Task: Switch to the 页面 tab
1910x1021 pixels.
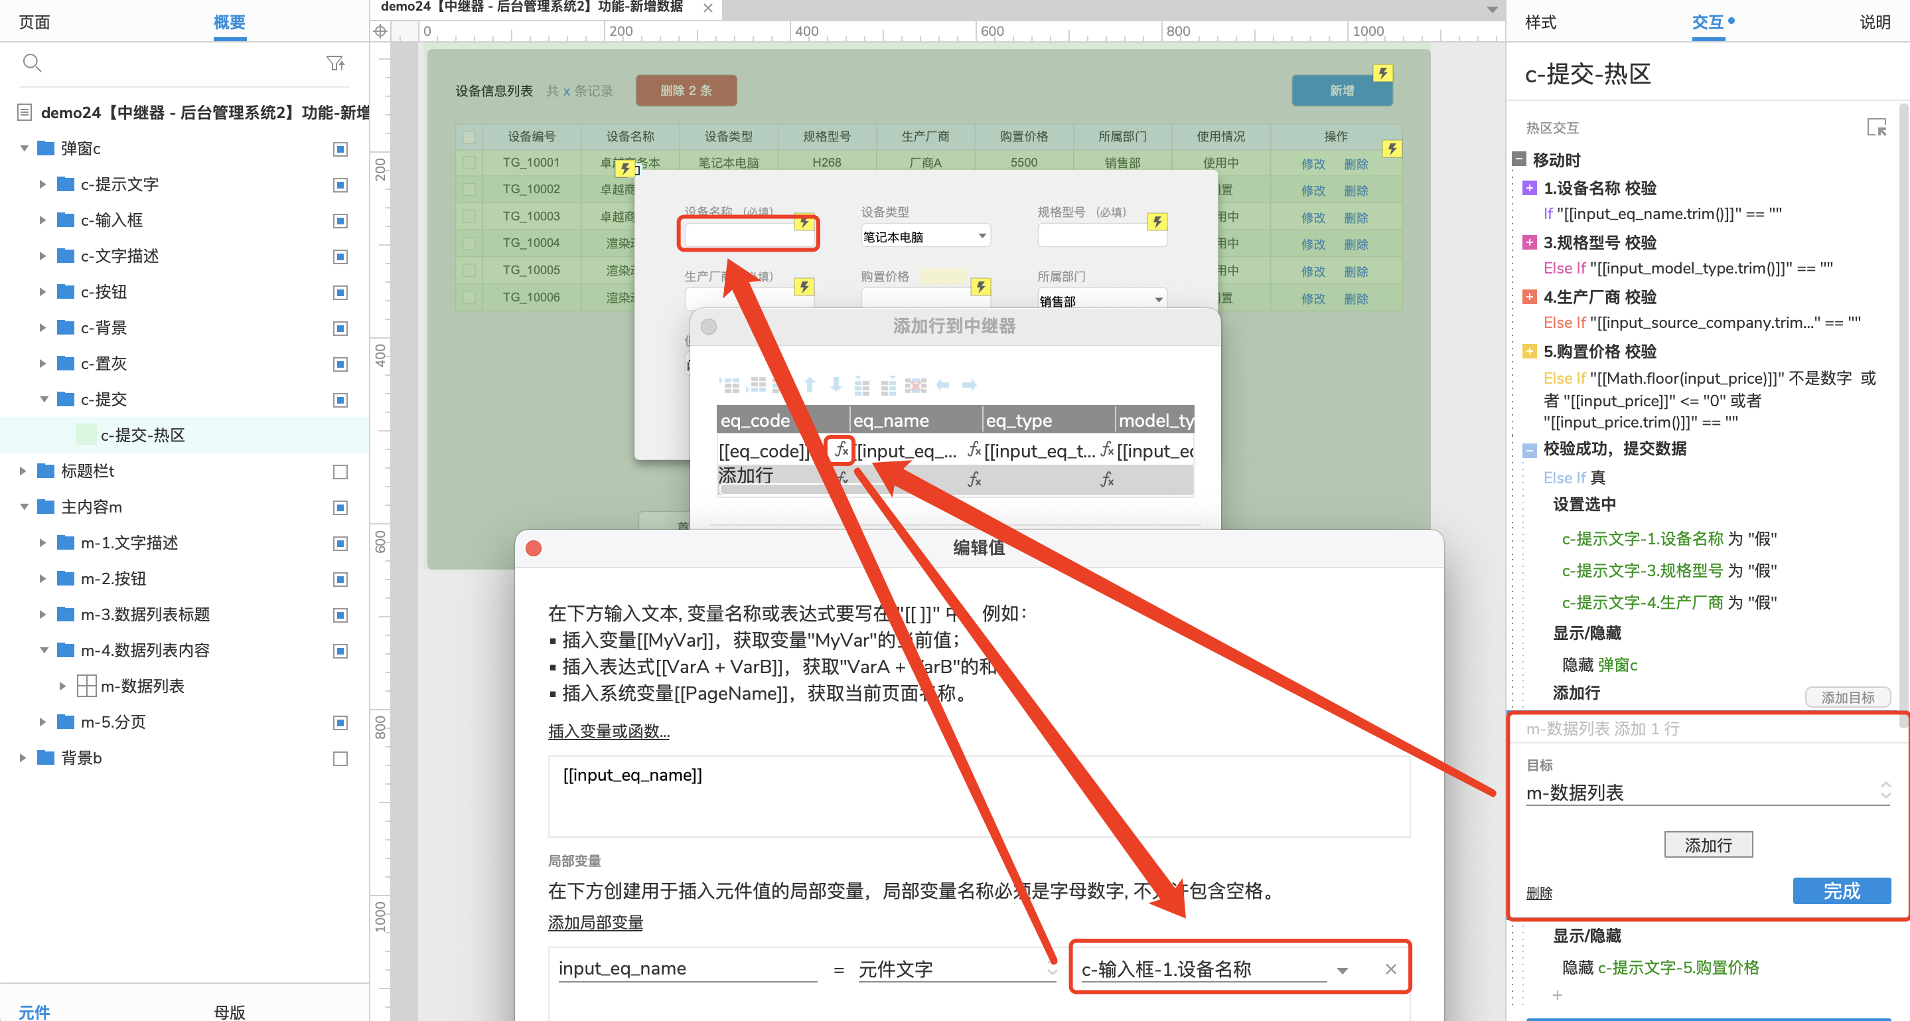Action: click(x=34, y=23)
